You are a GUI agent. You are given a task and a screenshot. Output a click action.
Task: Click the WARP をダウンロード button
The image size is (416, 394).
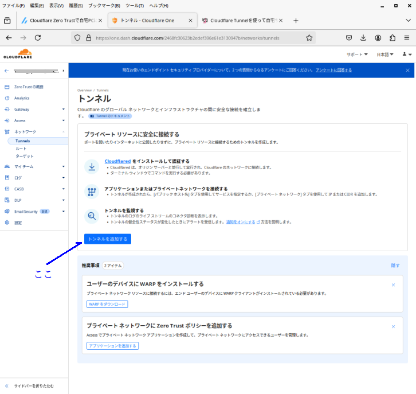tap(107, 304)
